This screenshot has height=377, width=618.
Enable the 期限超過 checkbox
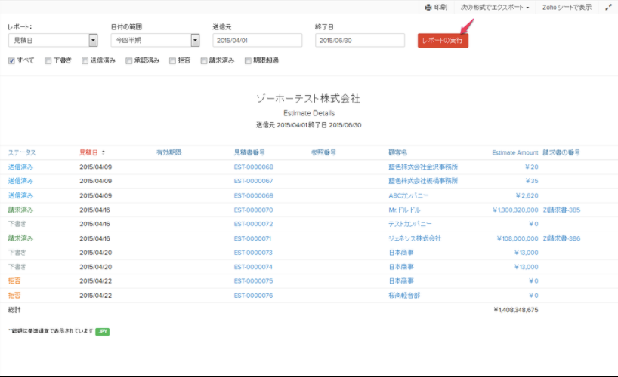[248, 60]
